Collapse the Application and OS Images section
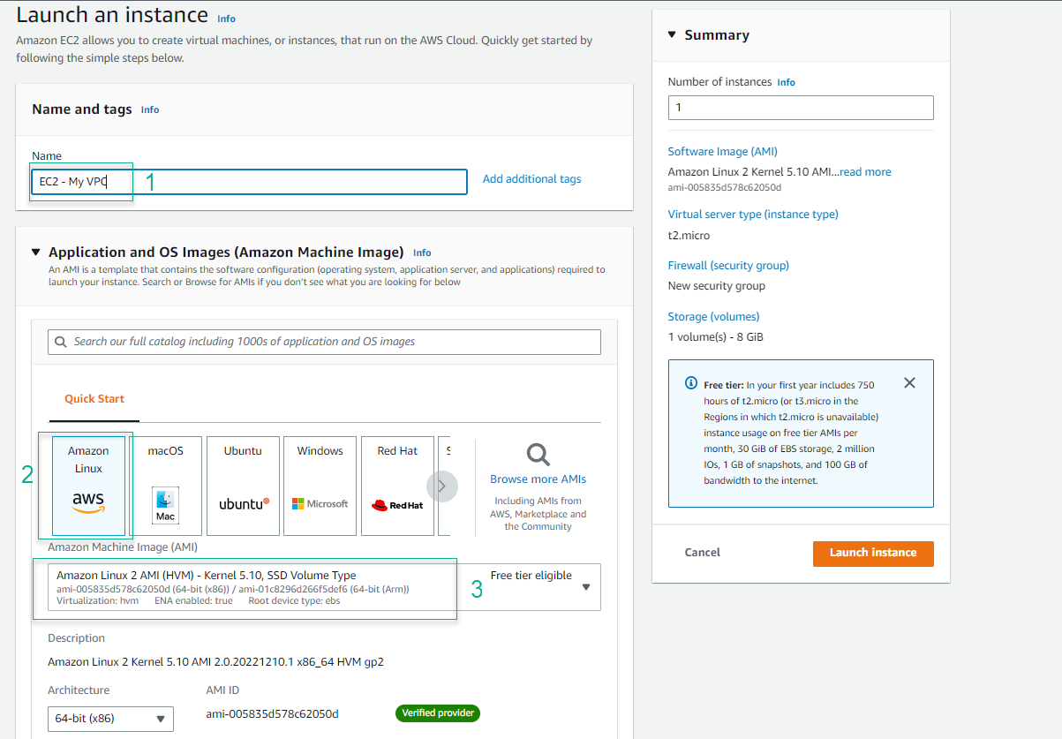 (36, 252)
